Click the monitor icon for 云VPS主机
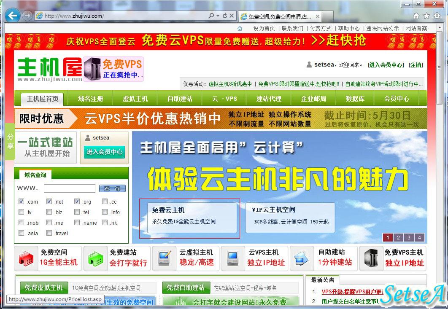Image resolution: width=448 pixels, height=309 pixels. pos(233,258)
